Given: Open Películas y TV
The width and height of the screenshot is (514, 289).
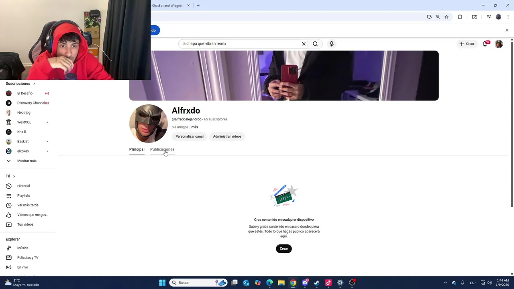Looking at the screenshot, I should (x=27, y=258).
